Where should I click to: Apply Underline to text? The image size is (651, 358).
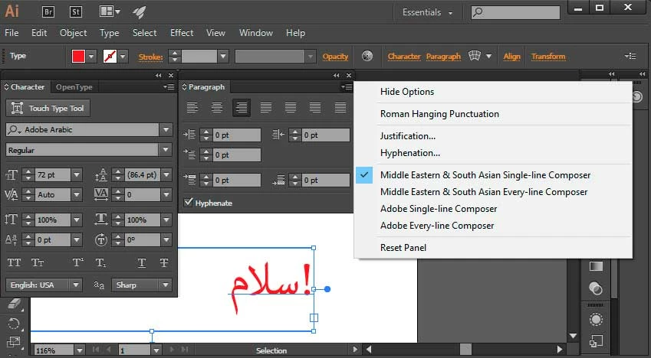(142, 262)
